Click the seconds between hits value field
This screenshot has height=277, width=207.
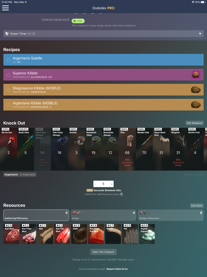point(103,184)
